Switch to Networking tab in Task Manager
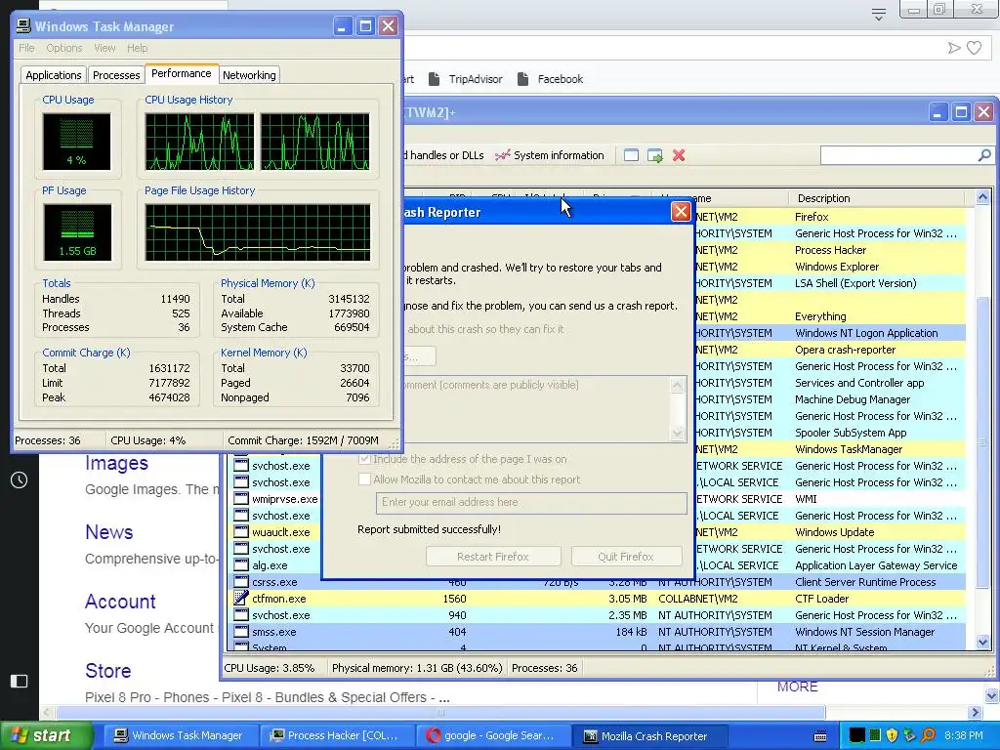This screenshot has height=750, width=1000. (x=249, y=75)
